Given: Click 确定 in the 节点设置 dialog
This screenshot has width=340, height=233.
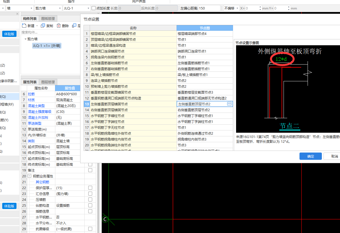Looking at the screenshot, I should click(311, 156).
